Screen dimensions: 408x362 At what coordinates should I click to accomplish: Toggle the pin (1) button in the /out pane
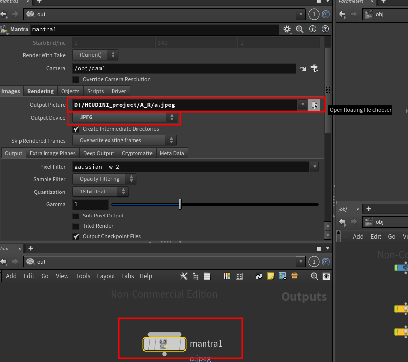[x=314, y=262]
